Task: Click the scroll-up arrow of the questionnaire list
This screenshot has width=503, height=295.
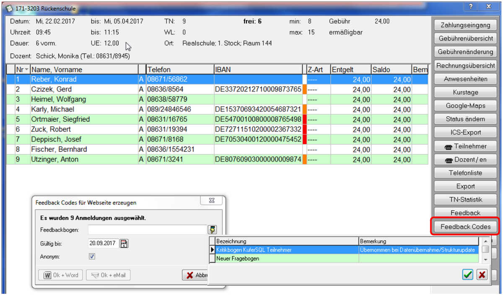Action: [485, 241]
